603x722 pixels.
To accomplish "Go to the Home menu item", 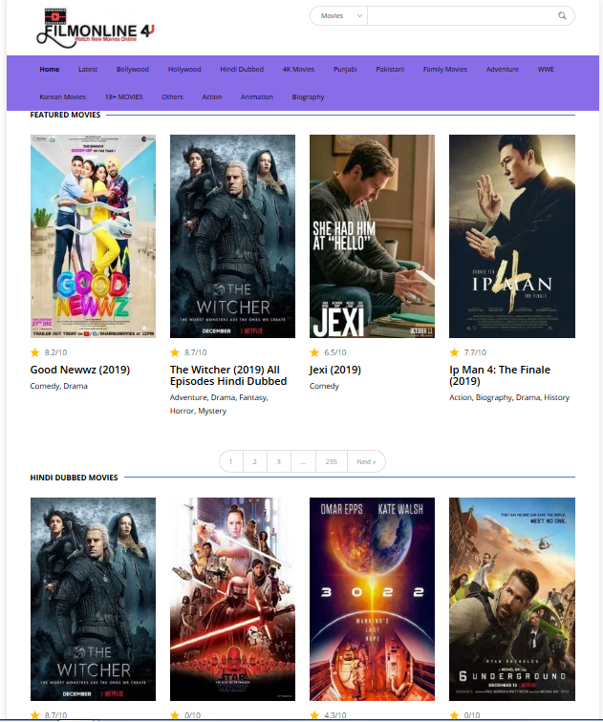I will 50,69.
